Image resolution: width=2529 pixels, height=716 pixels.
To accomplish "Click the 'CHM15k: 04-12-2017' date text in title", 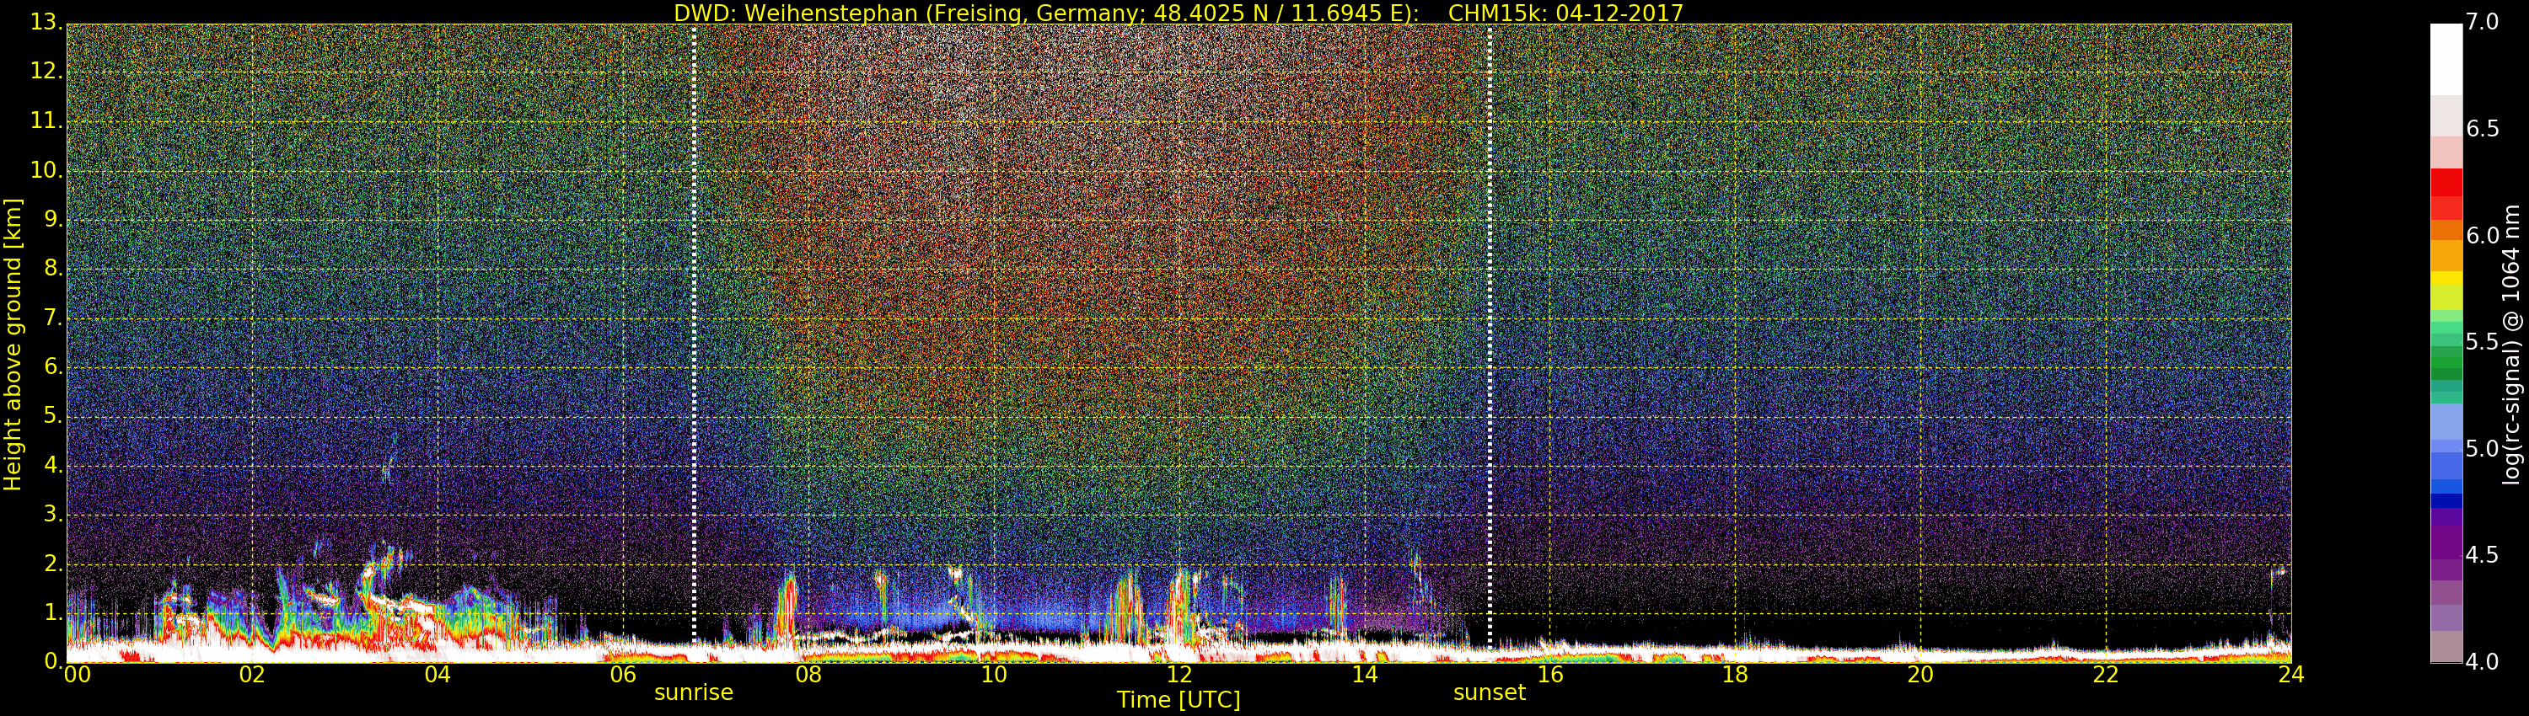I will [1566, 13].
